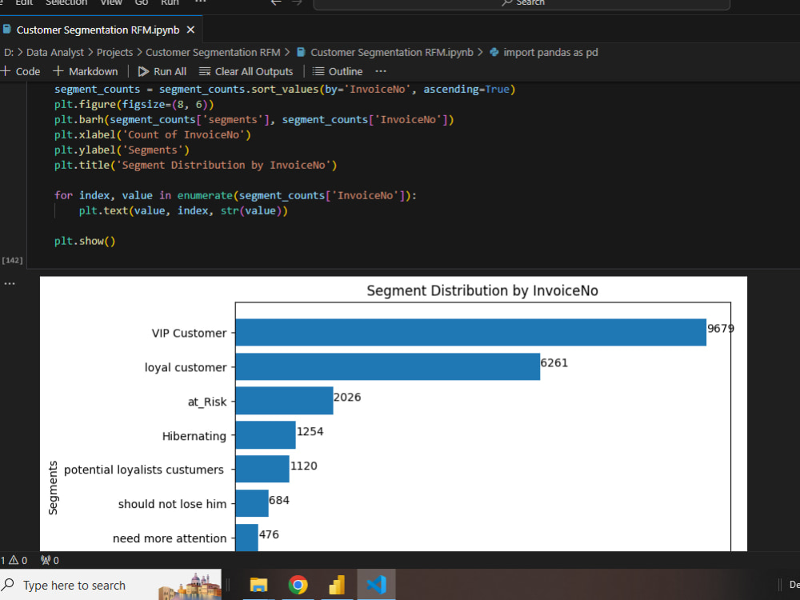Screen dimensions: 800x600
Task: Click the ports forwarded status indicator
Action: [x=50, y=560]
